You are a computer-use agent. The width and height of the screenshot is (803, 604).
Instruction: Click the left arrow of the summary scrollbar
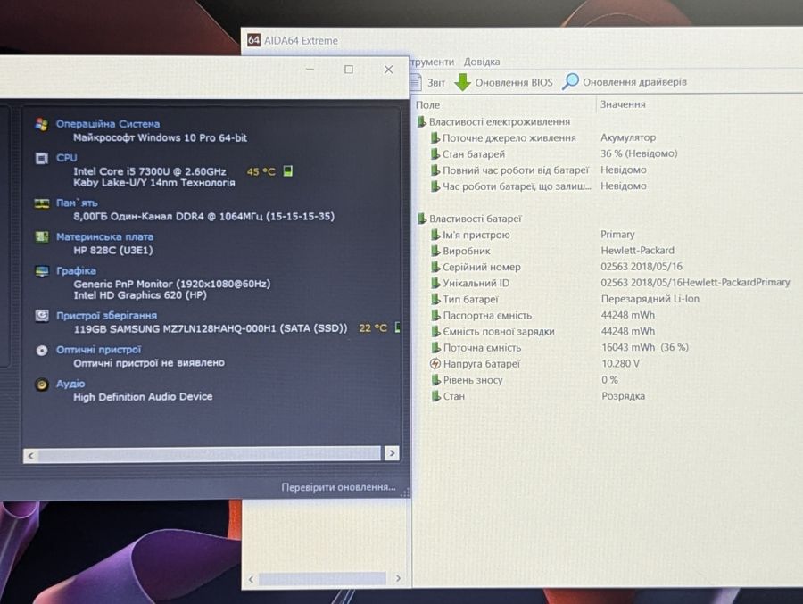coord(30,455)
